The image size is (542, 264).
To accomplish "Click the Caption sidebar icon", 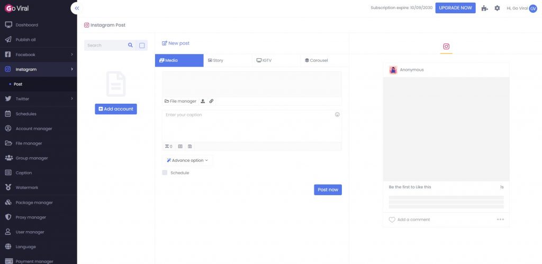I will 8,173.
